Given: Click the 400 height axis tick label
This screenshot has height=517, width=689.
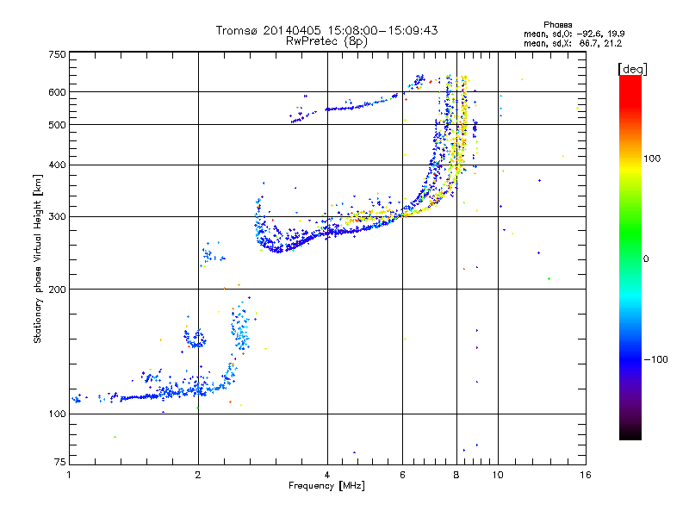Looking at the screenshot, I should coord(57,165).
